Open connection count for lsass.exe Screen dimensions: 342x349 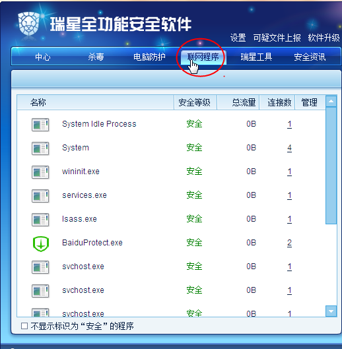tap(289, 219)
